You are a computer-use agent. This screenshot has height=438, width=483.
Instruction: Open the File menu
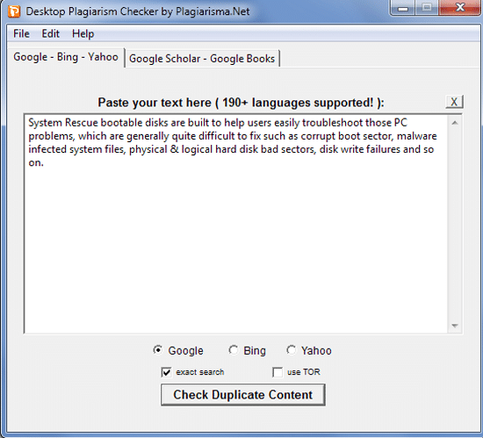(21, 33)
